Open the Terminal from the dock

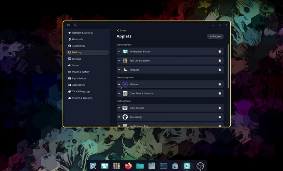coord(163,166)
